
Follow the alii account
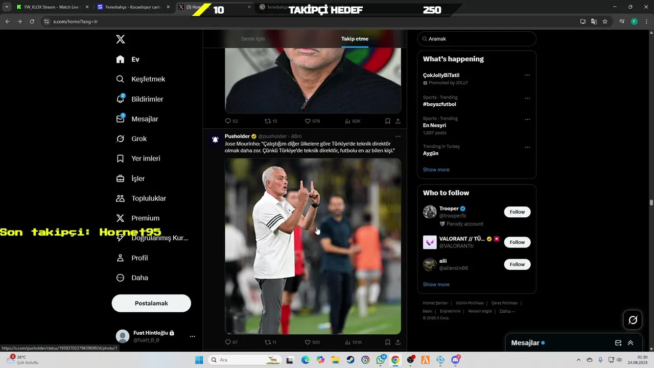coord(517,264)
